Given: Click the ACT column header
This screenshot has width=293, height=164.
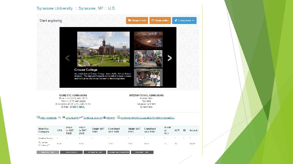Looking at the screenshot, I should 177,130.
